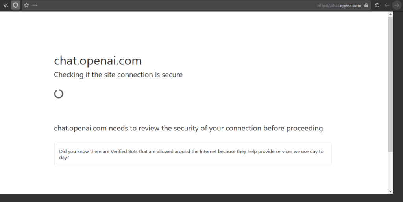Go back using the left arrow
The image size is (403, 202).
tap(387, 5)
